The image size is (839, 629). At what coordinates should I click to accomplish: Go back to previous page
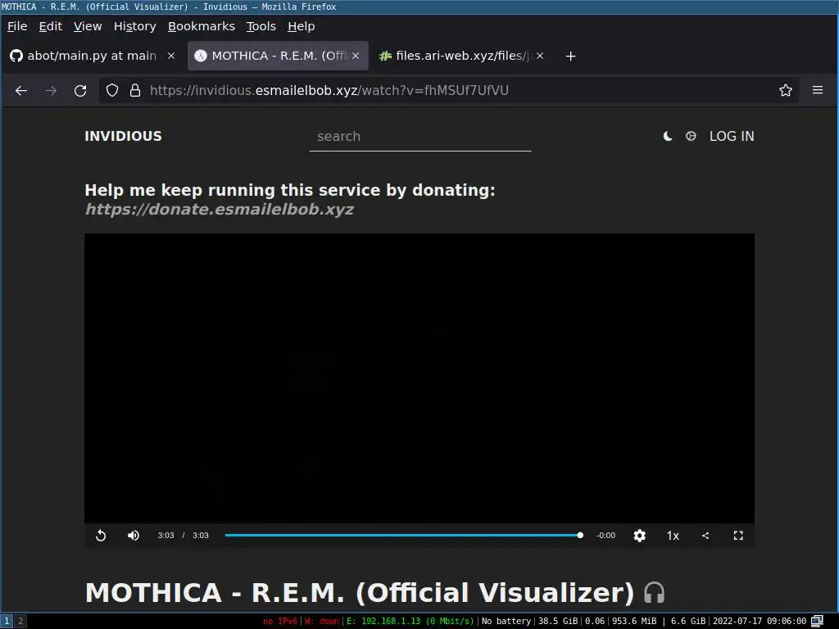(x=21, y=90)
